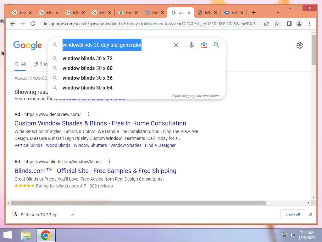Go back to the previous page
Image resolution: width=322 pixels, height=242 pixels.
[13, 24]
